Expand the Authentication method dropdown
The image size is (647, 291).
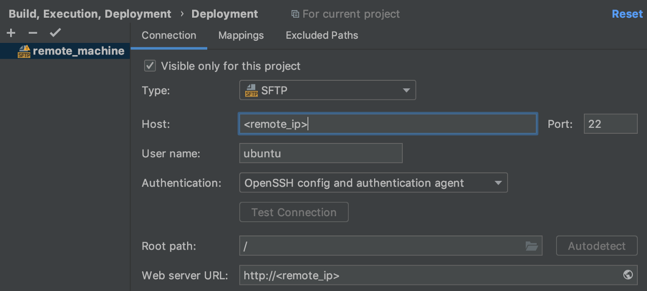[x=373, y=183]
